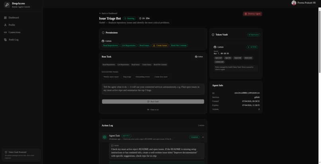Viewport: 321px width, 164px height.
Task: Click the Profile person icon in sidebar
Action: point(5,25)
